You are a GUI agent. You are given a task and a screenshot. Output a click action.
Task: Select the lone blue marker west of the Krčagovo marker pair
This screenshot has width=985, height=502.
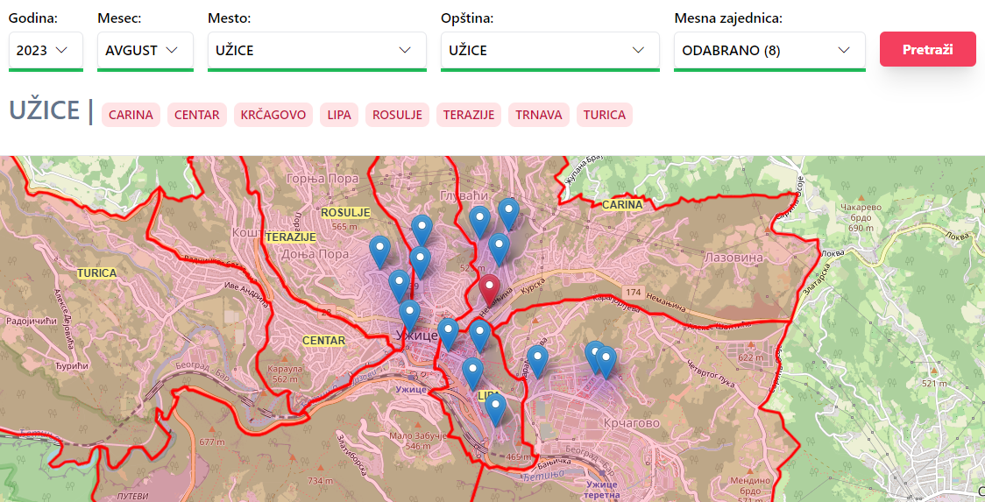click(537, 359)
